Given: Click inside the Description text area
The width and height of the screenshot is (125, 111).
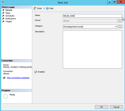Looking at the screenshot, I should click(92, 49).
